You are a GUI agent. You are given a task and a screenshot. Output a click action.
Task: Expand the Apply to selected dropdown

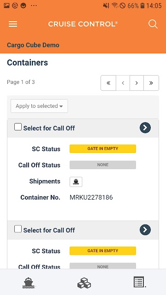(x=39, y=106)
